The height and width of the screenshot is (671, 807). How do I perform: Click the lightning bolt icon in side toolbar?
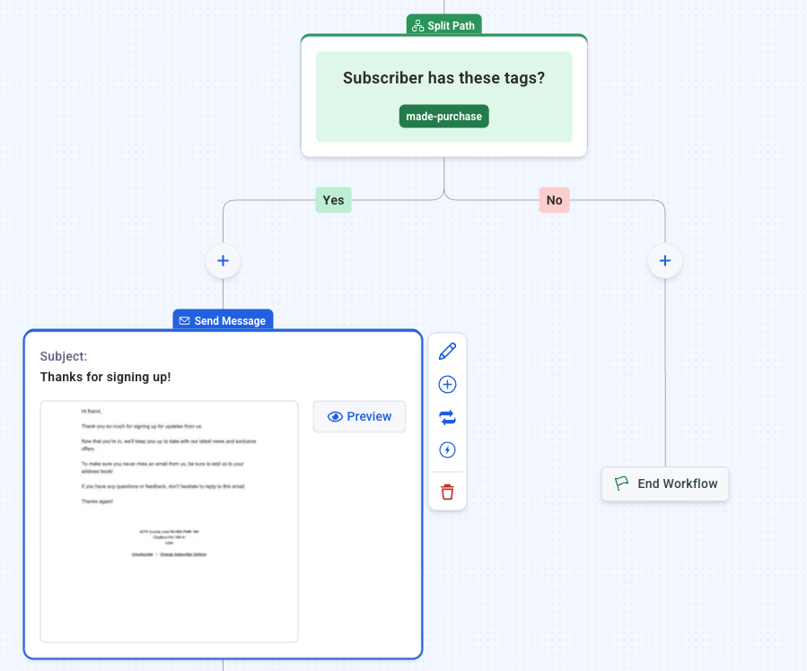click(x=447, y=450)
